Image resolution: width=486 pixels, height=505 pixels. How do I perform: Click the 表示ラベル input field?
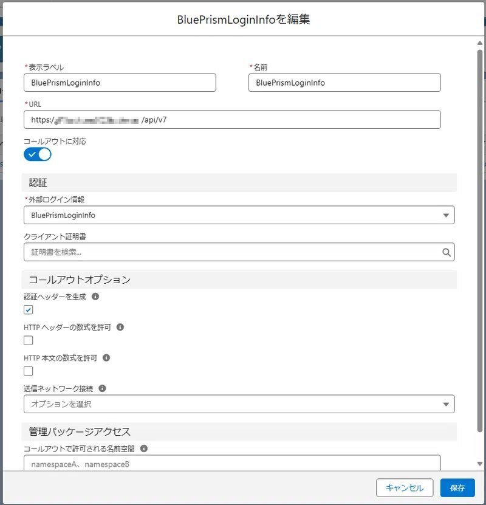120,83
